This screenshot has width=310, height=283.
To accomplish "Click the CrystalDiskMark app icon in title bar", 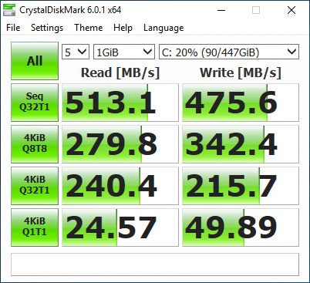I will tap(9, 10).
